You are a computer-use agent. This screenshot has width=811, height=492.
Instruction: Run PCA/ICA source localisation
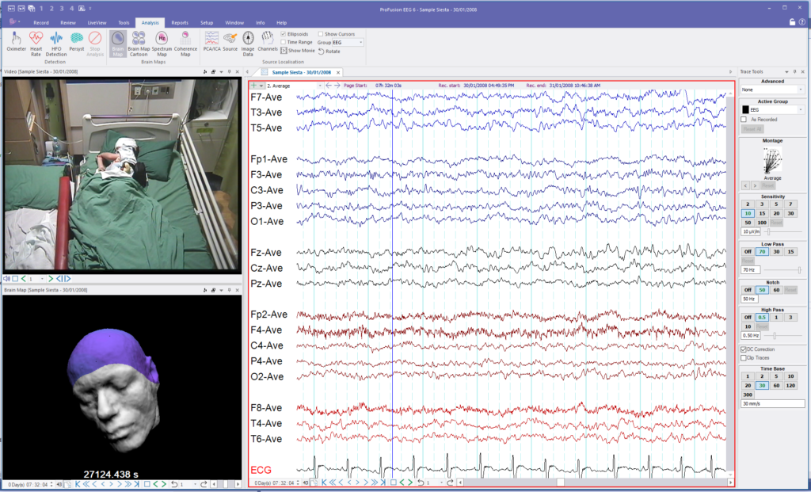pos(211,41)
